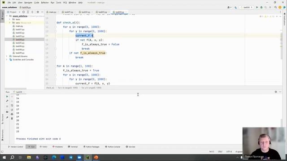Open Python Console tool window

pos(113,147)
